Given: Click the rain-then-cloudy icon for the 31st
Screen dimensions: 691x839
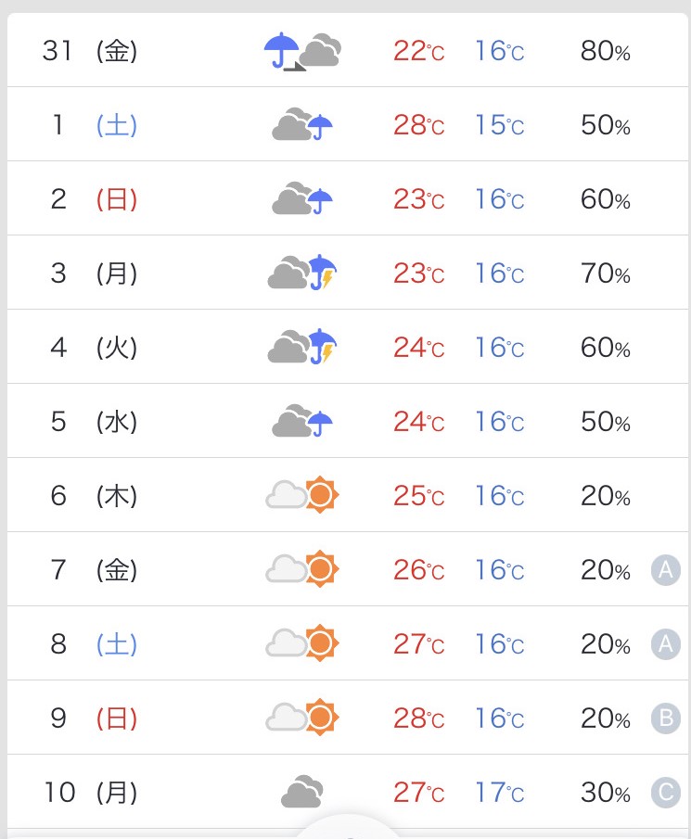Looking at the screenshot, I should [302, 51].
